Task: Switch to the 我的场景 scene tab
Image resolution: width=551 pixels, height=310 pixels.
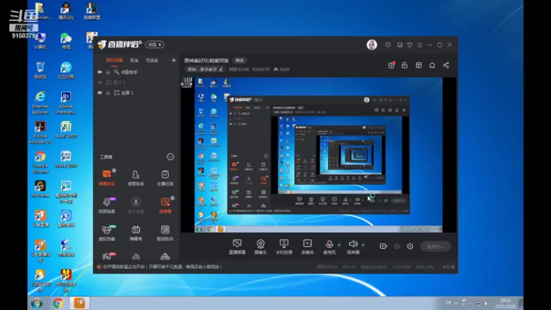Action: tap(114, 61)
